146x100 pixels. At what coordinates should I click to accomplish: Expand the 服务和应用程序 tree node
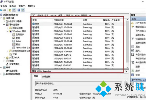(x=1, y=74)
